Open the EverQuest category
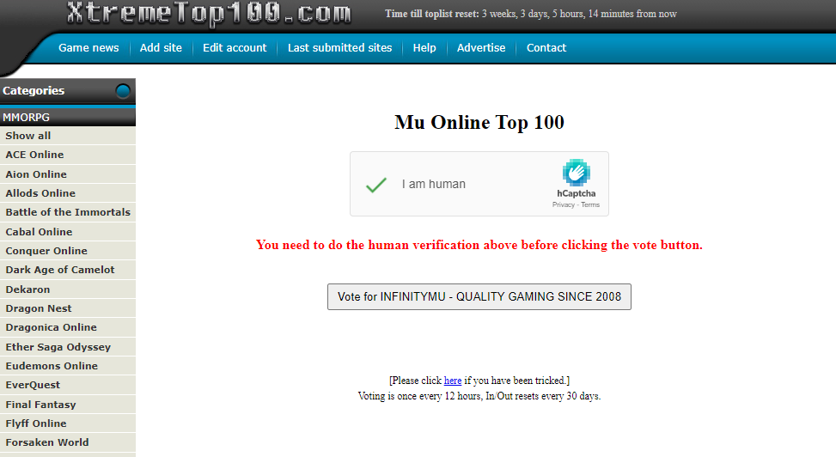The height and width of the screenshot is (457, 836). pos(68,385)
